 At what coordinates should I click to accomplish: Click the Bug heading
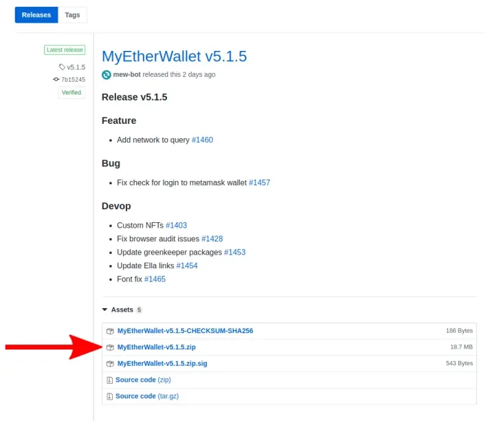pyautogui.click(x=111, y=164)
